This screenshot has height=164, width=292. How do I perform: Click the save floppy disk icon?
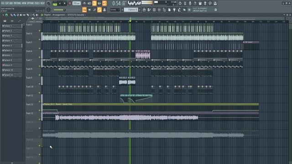(x=200, y=3)
